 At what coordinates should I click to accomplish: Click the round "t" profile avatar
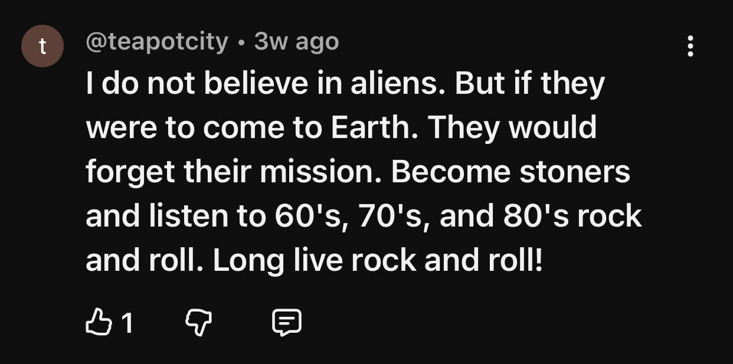[x=42, y=47]
